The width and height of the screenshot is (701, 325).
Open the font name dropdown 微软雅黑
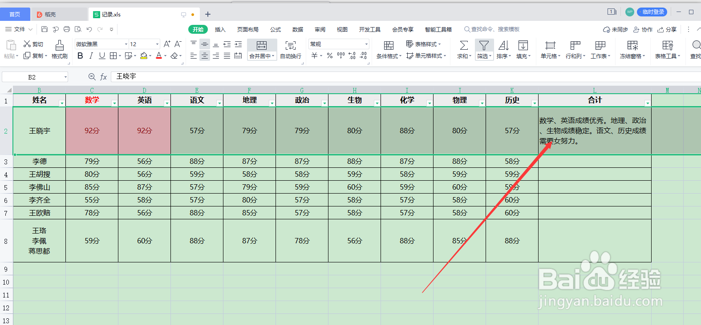[126, 44]
